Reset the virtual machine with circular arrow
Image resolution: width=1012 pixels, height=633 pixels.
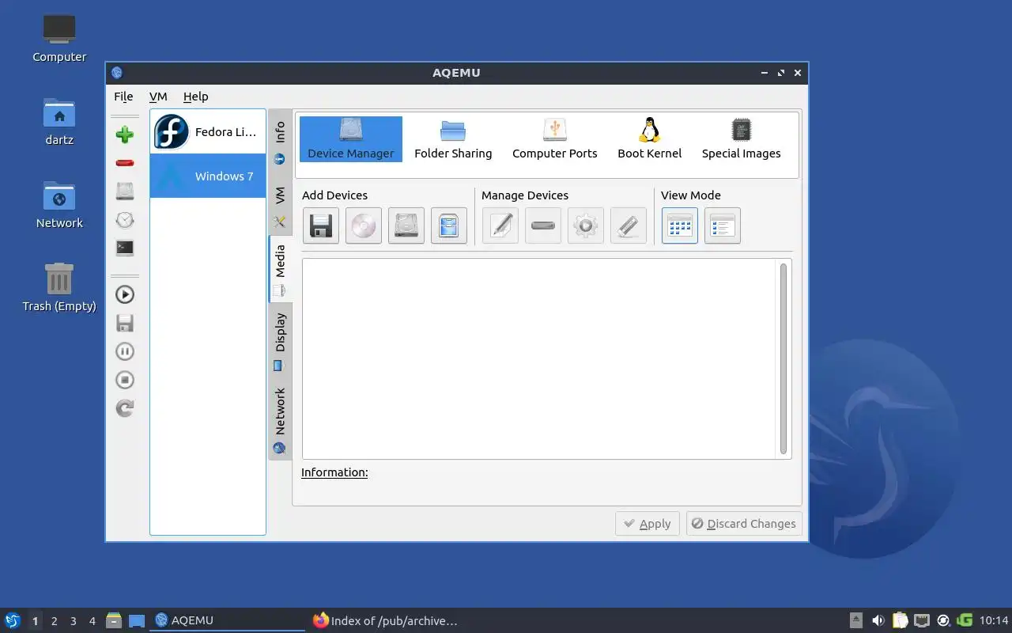(124, 408)
